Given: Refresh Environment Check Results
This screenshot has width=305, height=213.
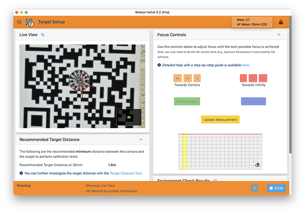Looking at the screenshot, I should [215, 180].
